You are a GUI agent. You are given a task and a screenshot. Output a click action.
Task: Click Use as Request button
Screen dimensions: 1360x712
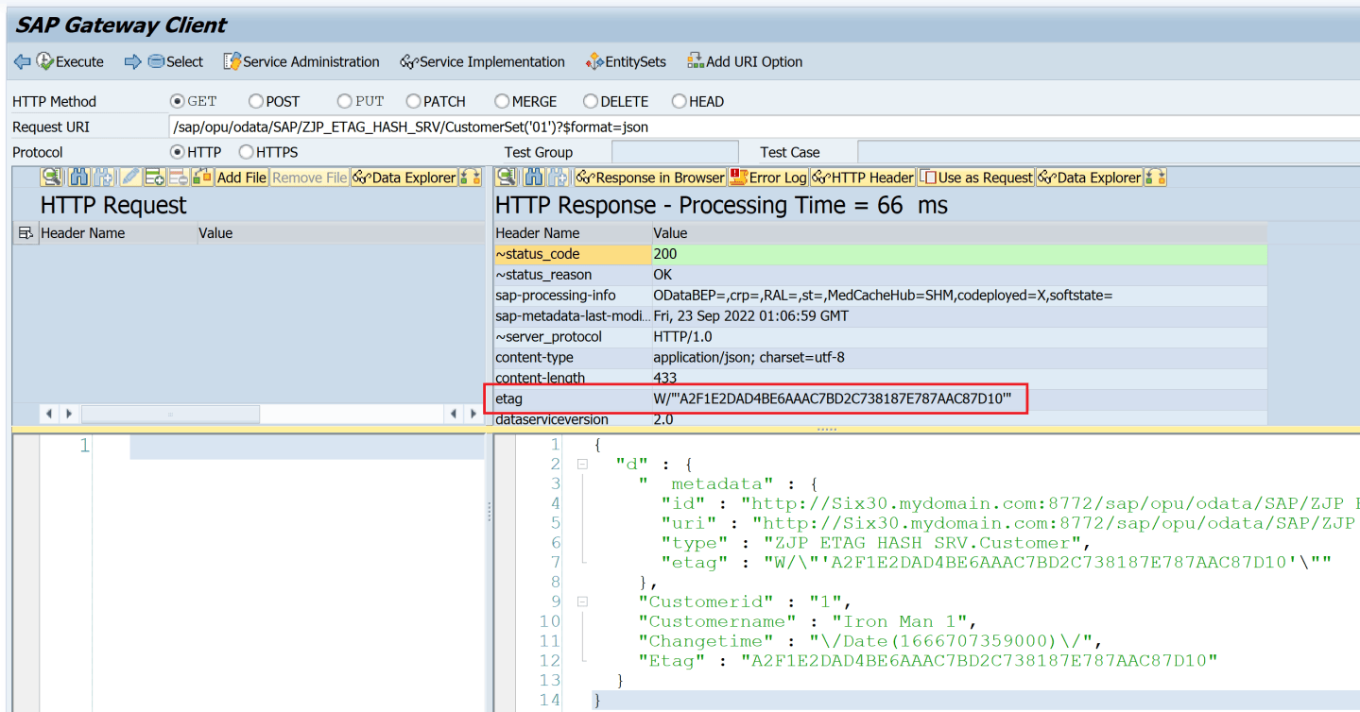976,178
